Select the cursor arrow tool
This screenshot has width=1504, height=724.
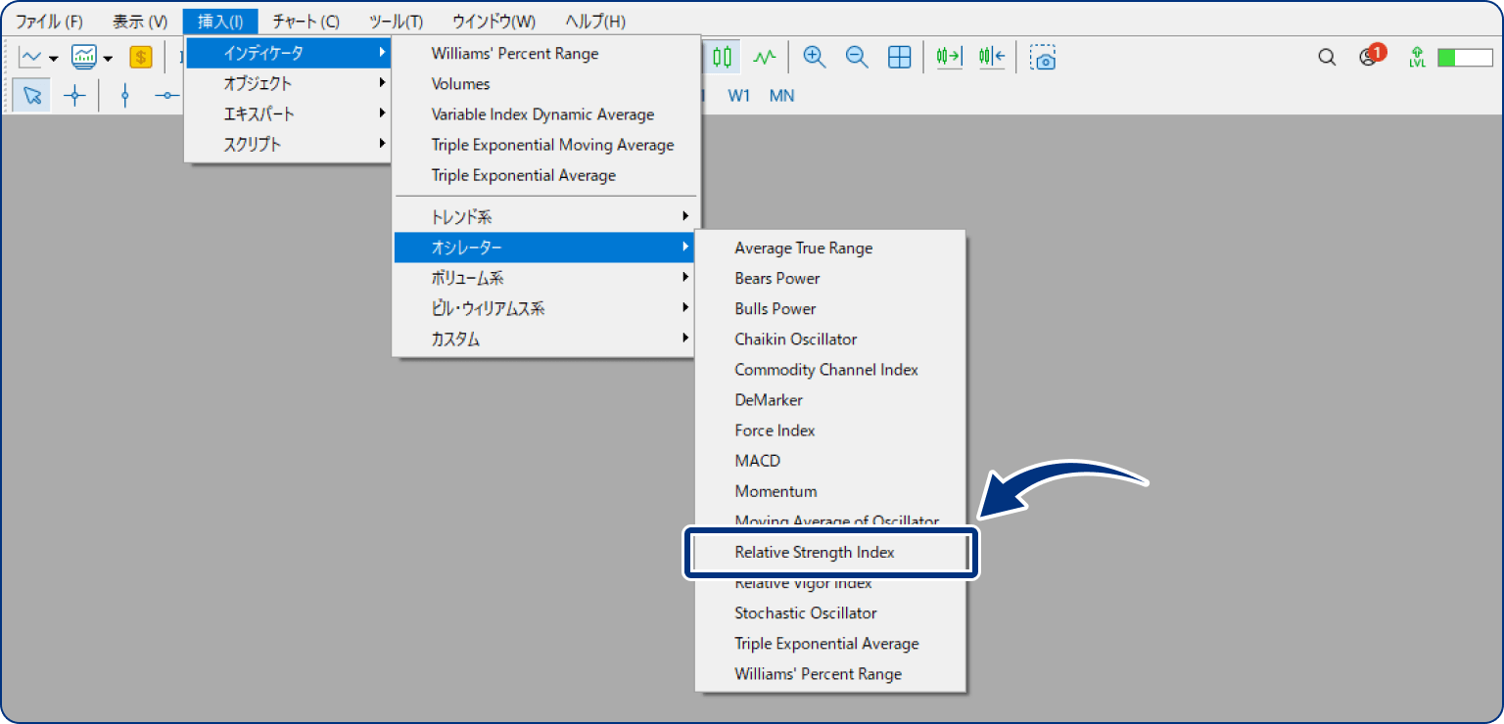pos(32,95)
